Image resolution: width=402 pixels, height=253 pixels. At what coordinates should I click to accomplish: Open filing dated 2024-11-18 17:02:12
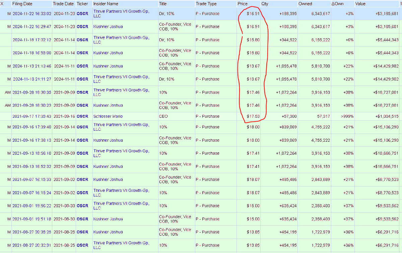(32, 40)
